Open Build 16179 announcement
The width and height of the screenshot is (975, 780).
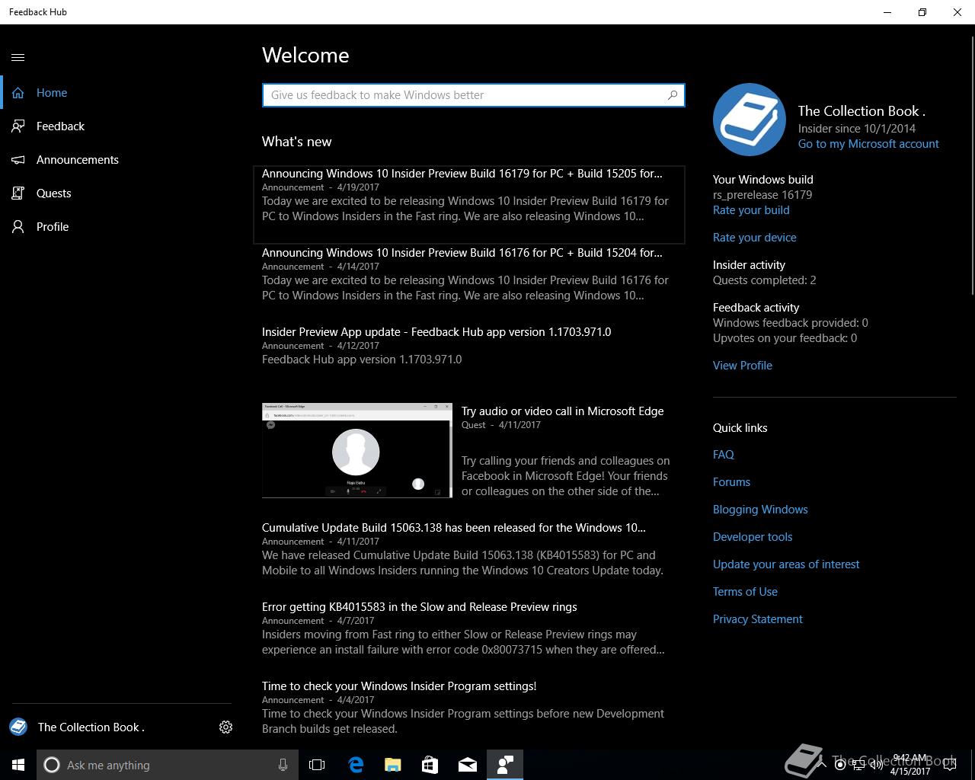click(469, 204)
